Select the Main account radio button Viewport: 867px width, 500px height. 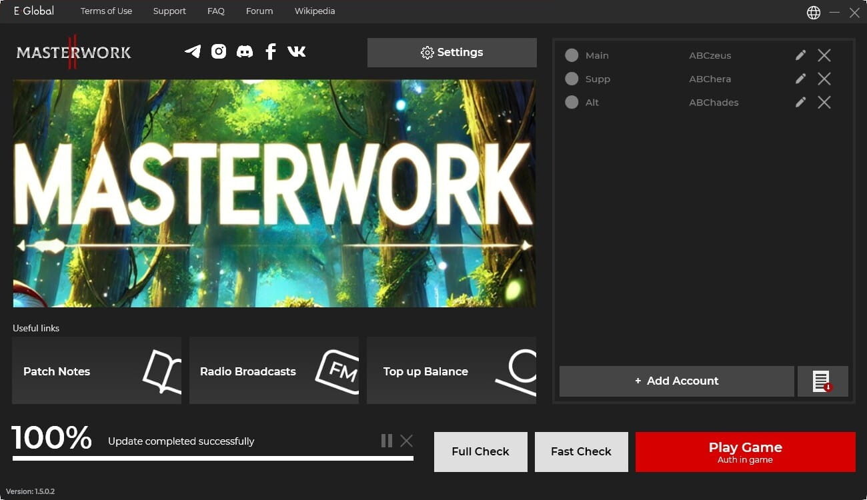(572, 55)
